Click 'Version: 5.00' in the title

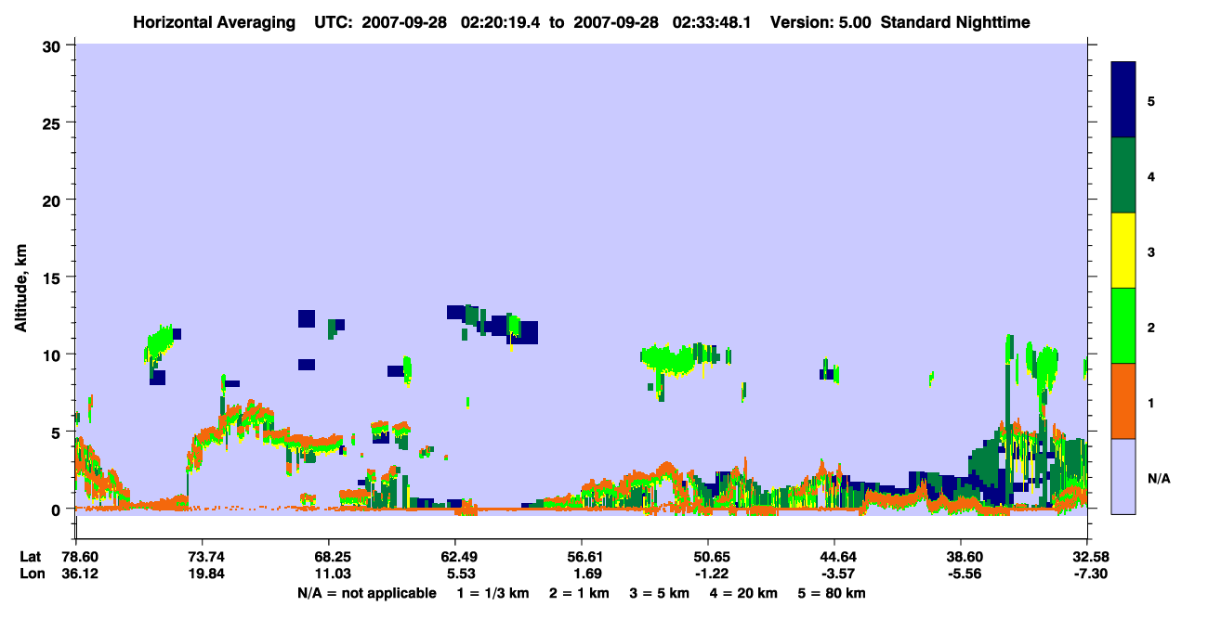click(821, 22)
